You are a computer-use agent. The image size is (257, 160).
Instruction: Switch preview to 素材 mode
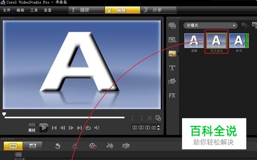coord(32,130)
